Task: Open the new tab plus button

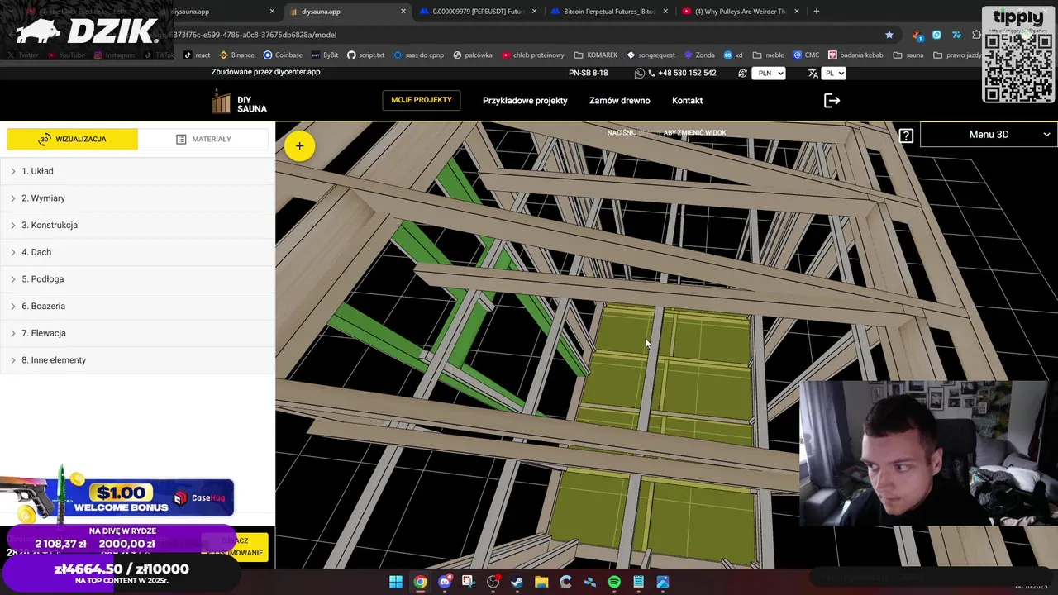Action: coord(817,12)
